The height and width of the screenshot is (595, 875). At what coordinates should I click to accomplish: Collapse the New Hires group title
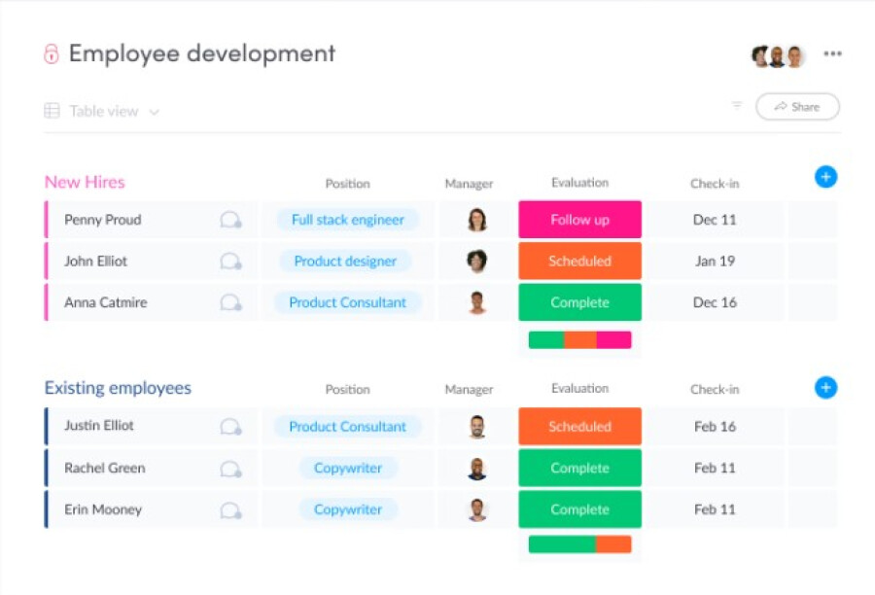[x=85, y=183]
